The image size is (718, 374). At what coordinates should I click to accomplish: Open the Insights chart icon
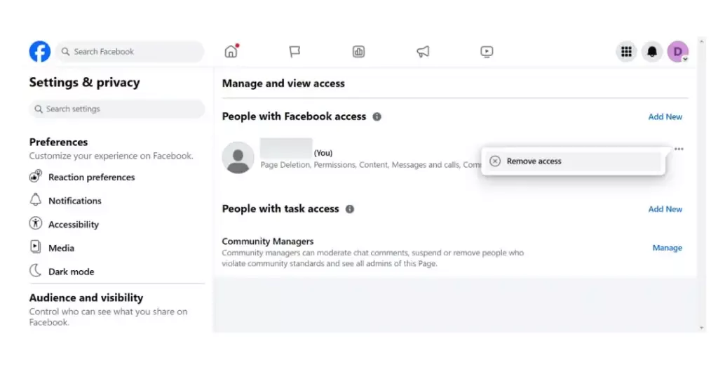tap(358, 51)
